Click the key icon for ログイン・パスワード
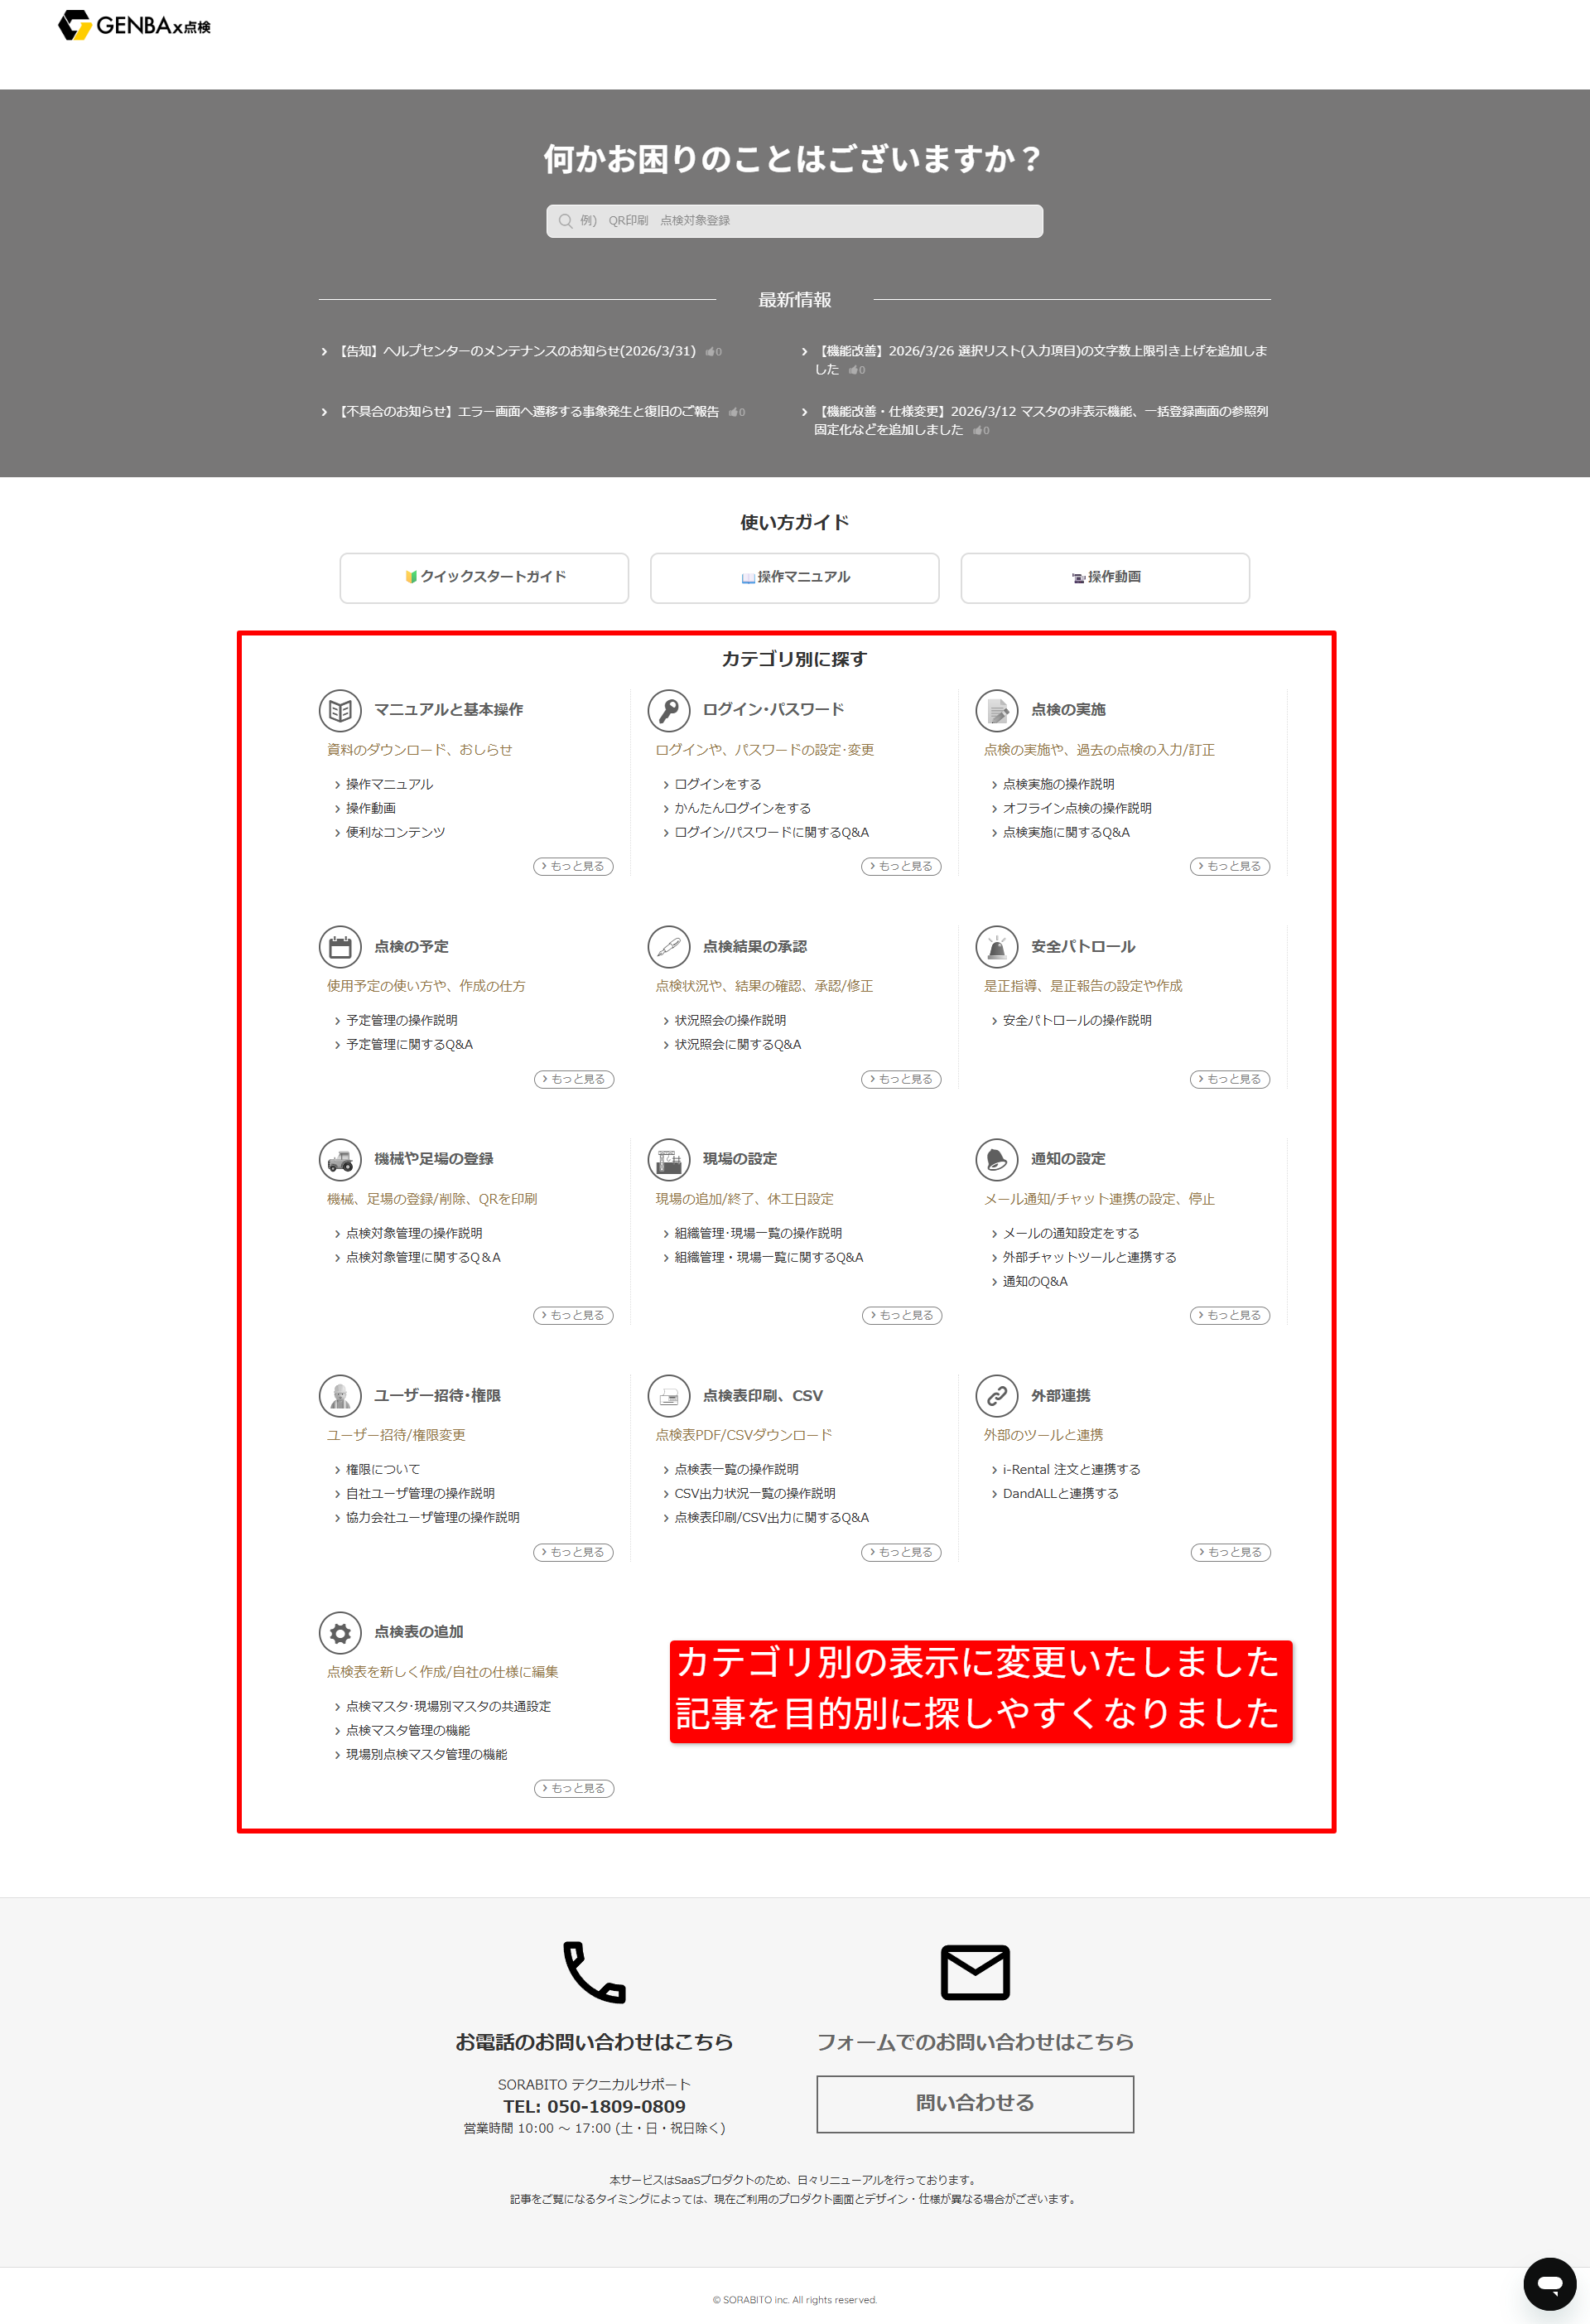Screen dimensions: 1590x2324 [x=668, y=710]
